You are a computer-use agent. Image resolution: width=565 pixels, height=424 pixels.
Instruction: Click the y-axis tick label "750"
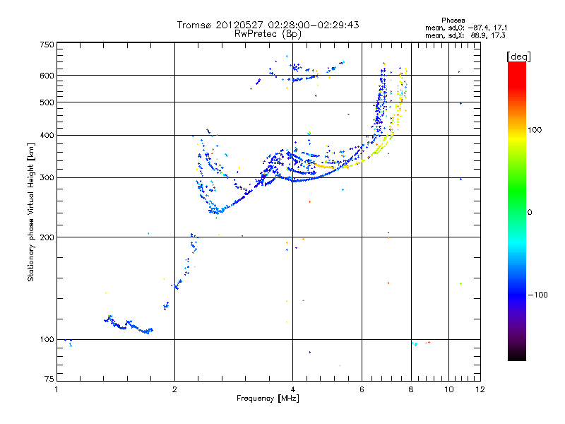click(x=47, y=45)
